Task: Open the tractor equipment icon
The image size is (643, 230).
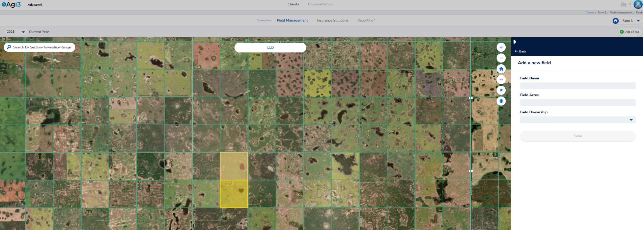Action: click(623, 4)
